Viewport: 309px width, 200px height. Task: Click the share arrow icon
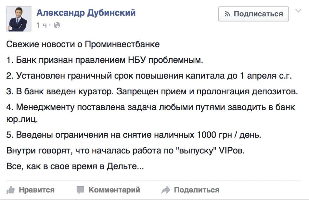pyautogui.click(x=165, y=190)
